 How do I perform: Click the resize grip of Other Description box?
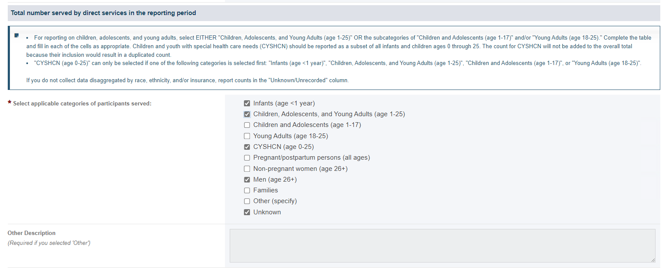pyautogui.click(x=653, y=260)
